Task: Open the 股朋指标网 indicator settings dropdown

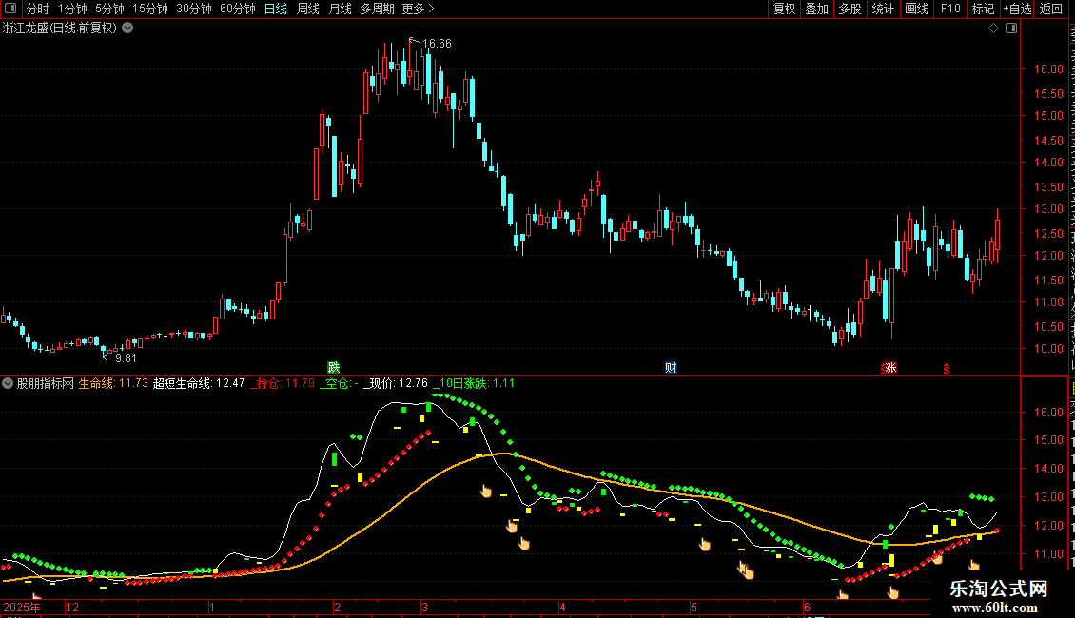Action: click(8, 384)
